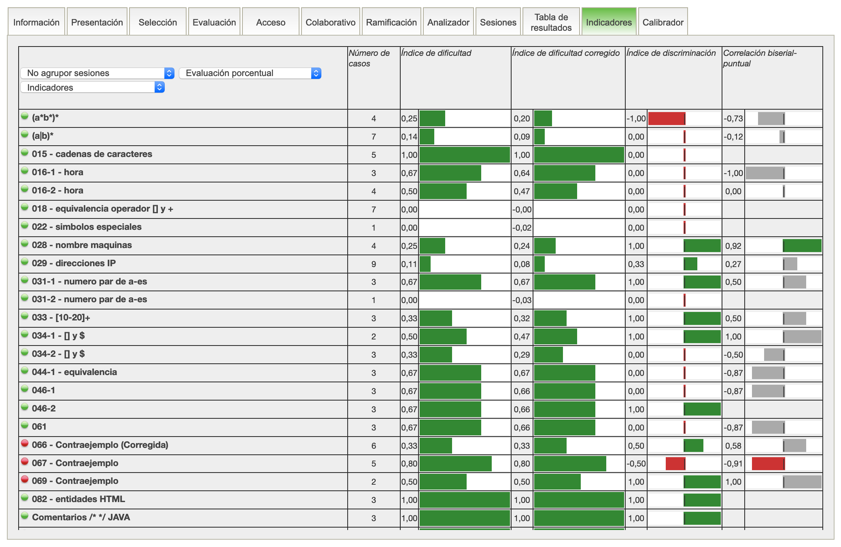The width and height of the screenshot is (841, 547).
Task: Open the No agrupor sesiones dropdown
Action: point(97,73)
